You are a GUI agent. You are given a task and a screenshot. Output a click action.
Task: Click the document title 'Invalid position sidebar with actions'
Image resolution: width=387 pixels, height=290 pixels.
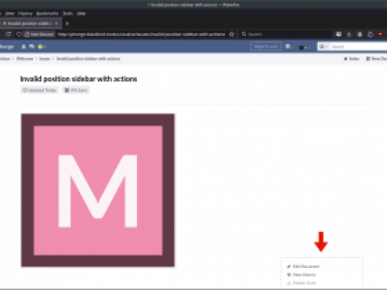pos(79,79)
